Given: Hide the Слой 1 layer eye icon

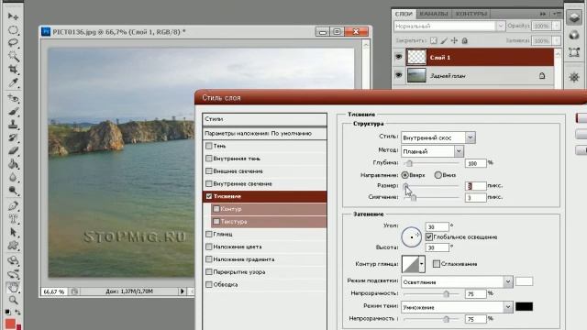Looking at the screenshot, I should click(399, 57).
